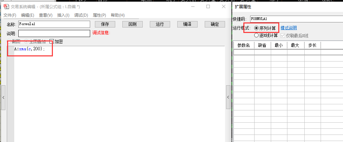Toggle the 加密 checkbox
343x142 pixels.
coord(52,41)
